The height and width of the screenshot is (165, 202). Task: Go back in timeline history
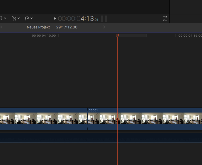1,27
